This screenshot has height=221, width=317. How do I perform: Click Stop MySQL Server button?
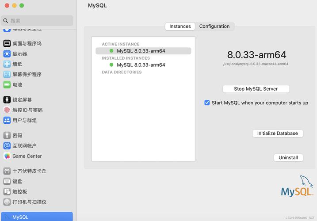pos(256,89)
